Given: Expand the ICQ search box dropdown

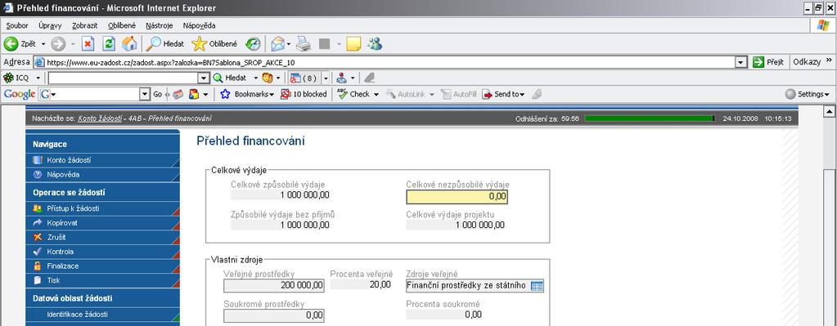Looking at the screenshot, I should tap(203, 78).
